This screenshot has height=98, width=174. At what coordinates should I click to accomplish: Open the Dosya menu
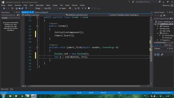tap(3, 5)
